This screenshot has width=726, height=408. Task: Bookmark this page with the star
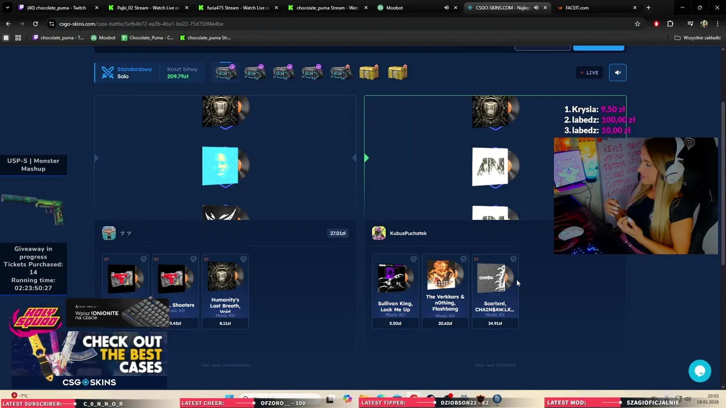[638, 24]
